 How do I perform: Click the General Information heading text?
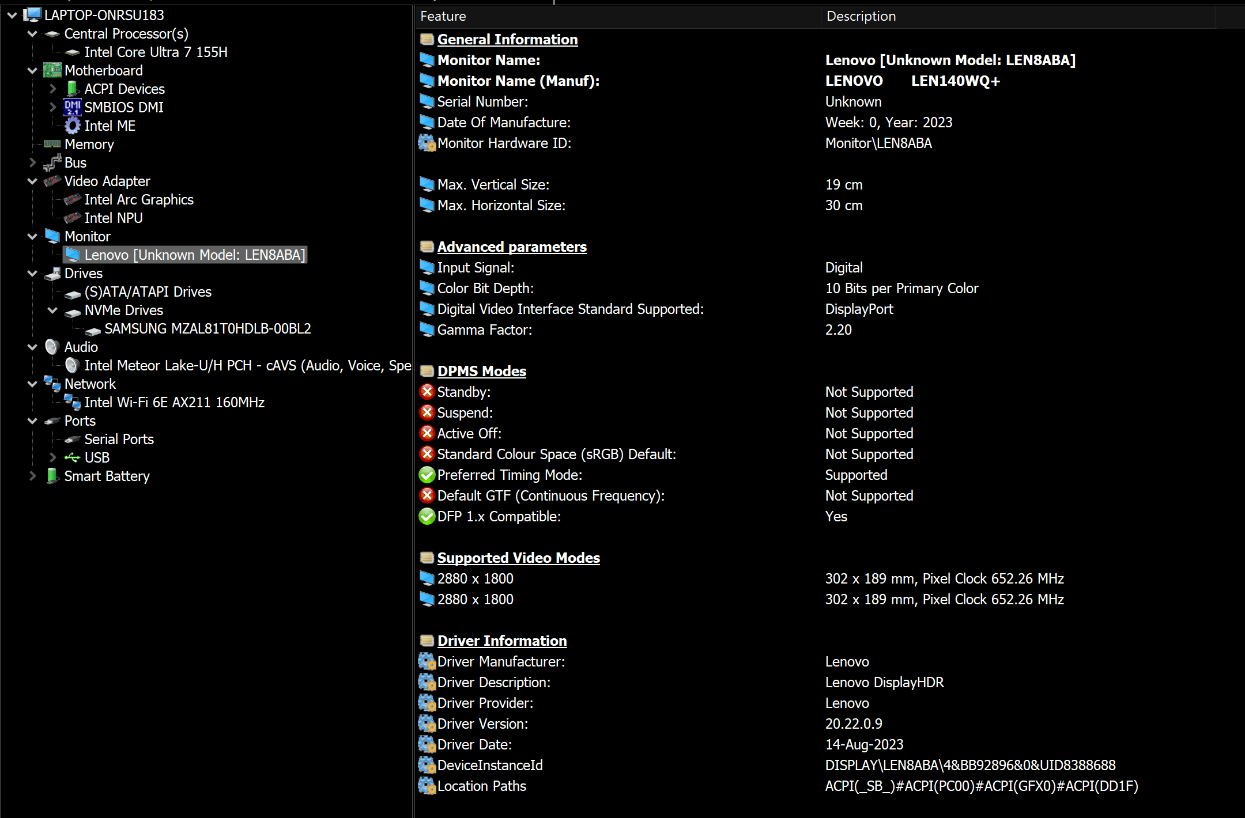pyautogui.click(x=507, y=39)
